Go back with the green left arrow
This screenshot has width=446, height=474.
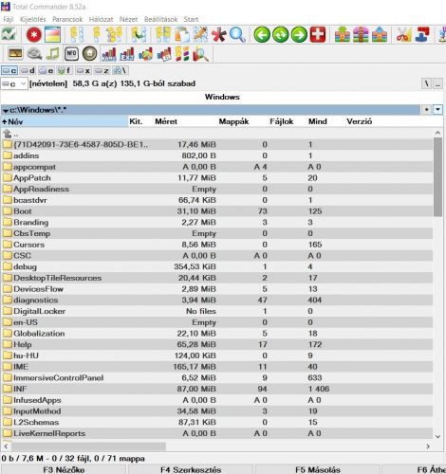tap(262, 34)
